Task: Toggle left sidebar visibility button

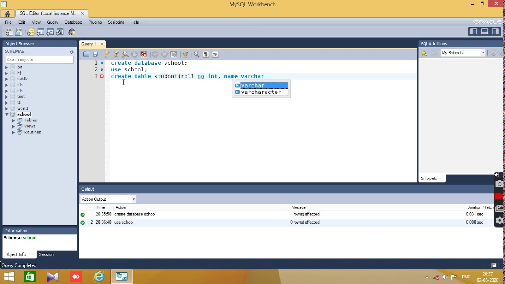Action: pos(473,32)
